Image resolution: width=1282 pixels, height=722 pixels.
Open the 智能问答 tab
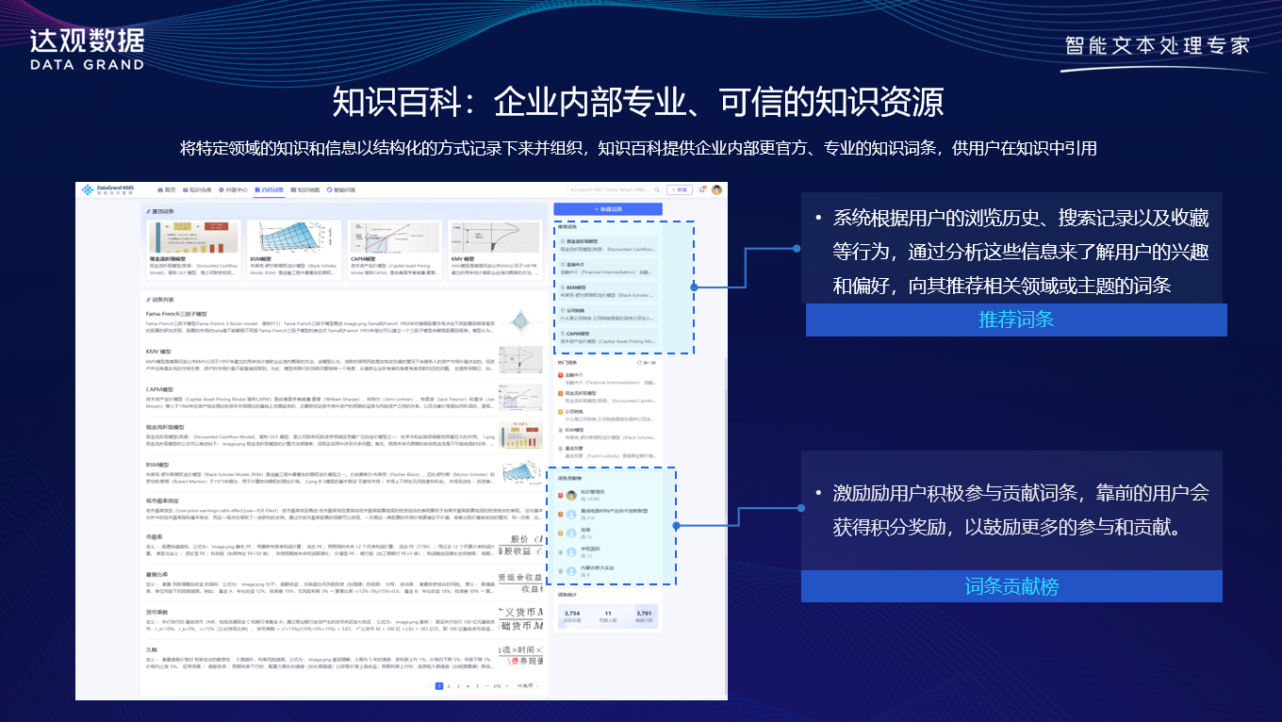pos(340,189)
